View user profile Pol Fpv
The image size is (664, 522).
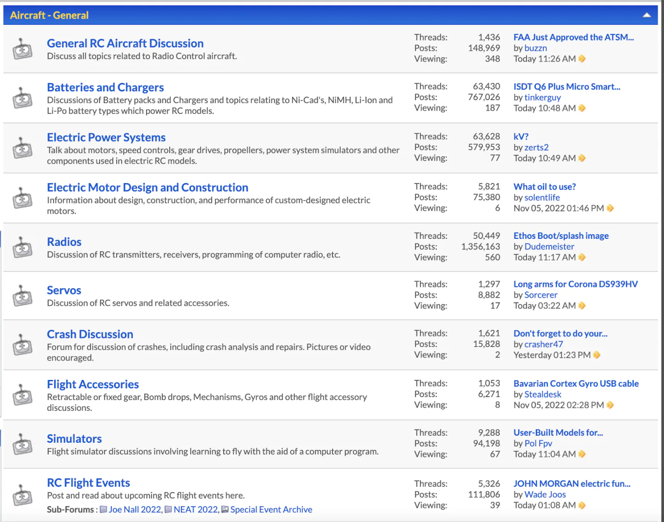tap(539, 444)
